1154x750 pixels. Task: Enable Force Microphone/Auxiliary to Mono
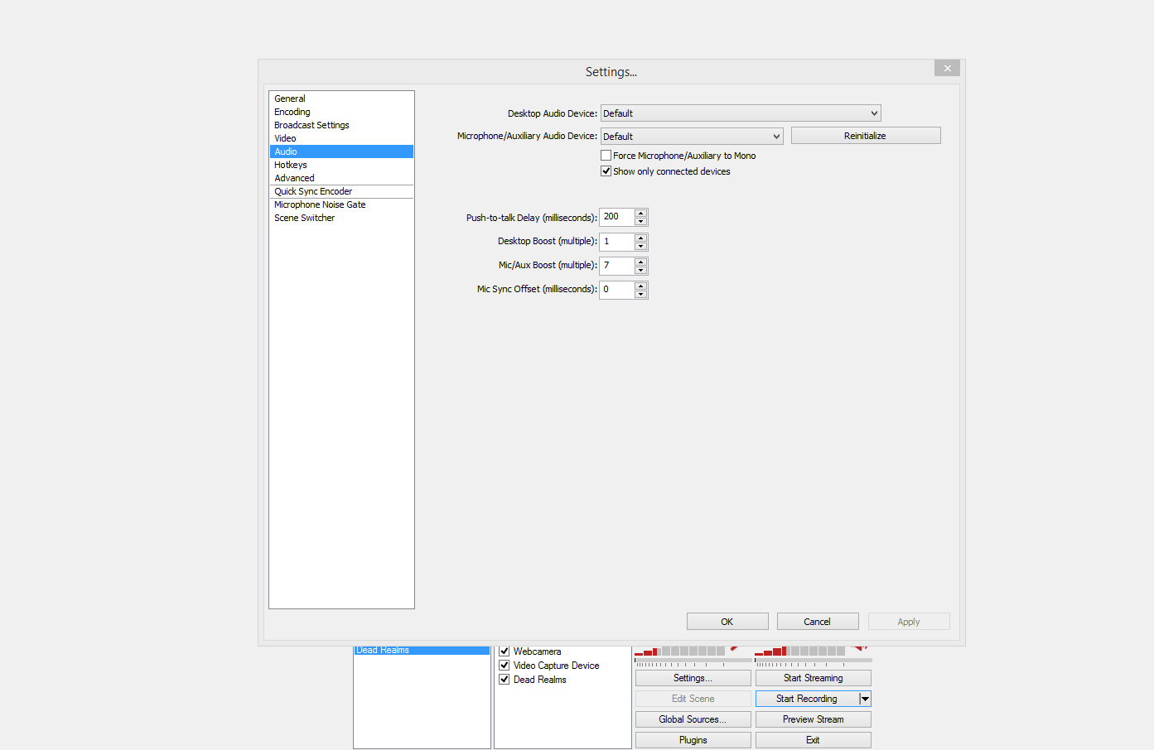pyautogui.click(x=606, y=156)
